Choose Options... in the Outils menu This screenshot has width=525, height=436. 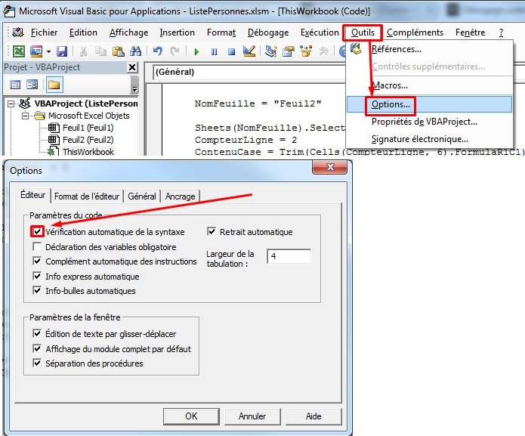(429, 104)
